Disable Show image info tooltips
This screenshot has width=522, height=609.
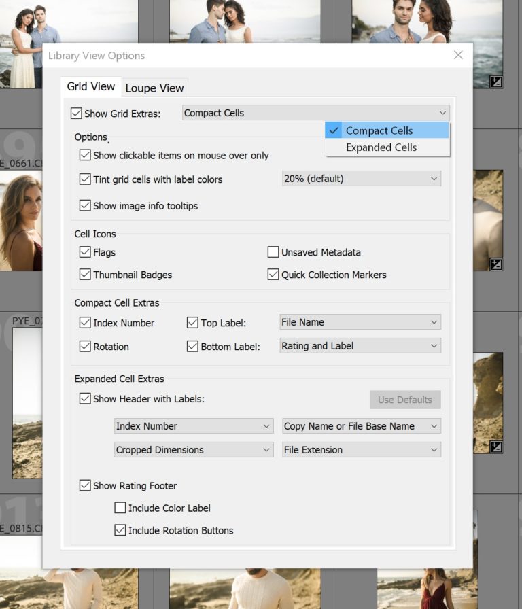pos(85,205)
